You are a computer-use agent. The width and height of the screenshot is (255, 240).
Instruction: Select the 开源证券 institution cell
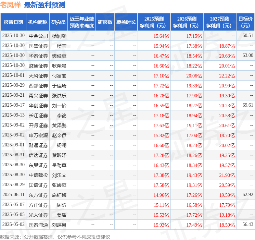tap(38, 125)
